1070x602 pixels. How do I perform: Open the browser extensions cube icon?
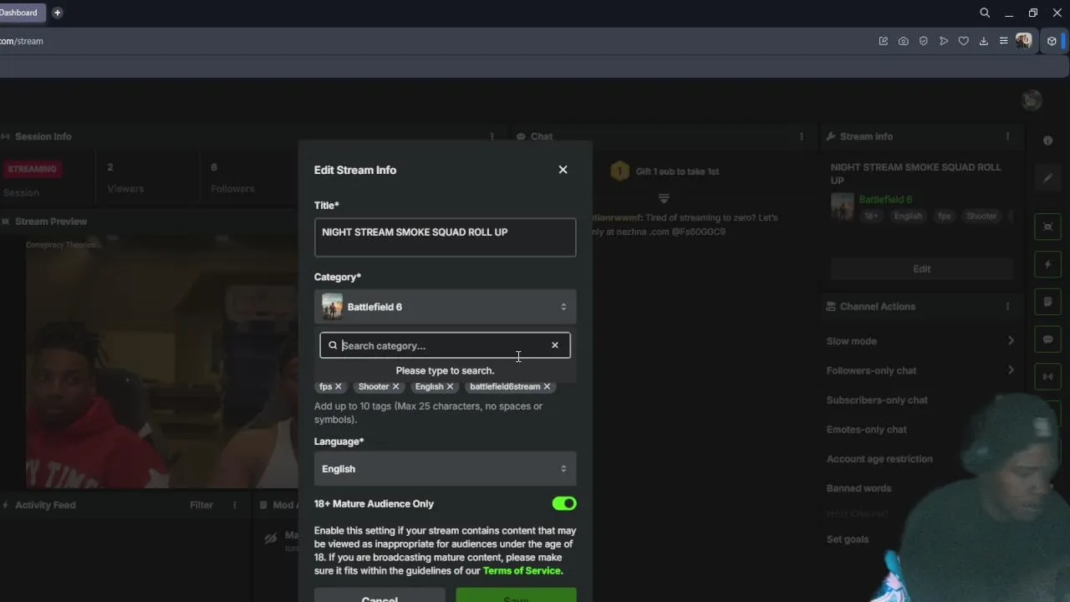[x=1052, y=41]
